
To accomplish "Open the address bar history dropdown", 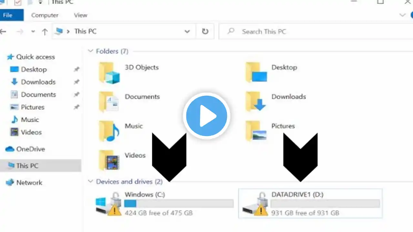I will pyautogui.click(x=187, y=32).
